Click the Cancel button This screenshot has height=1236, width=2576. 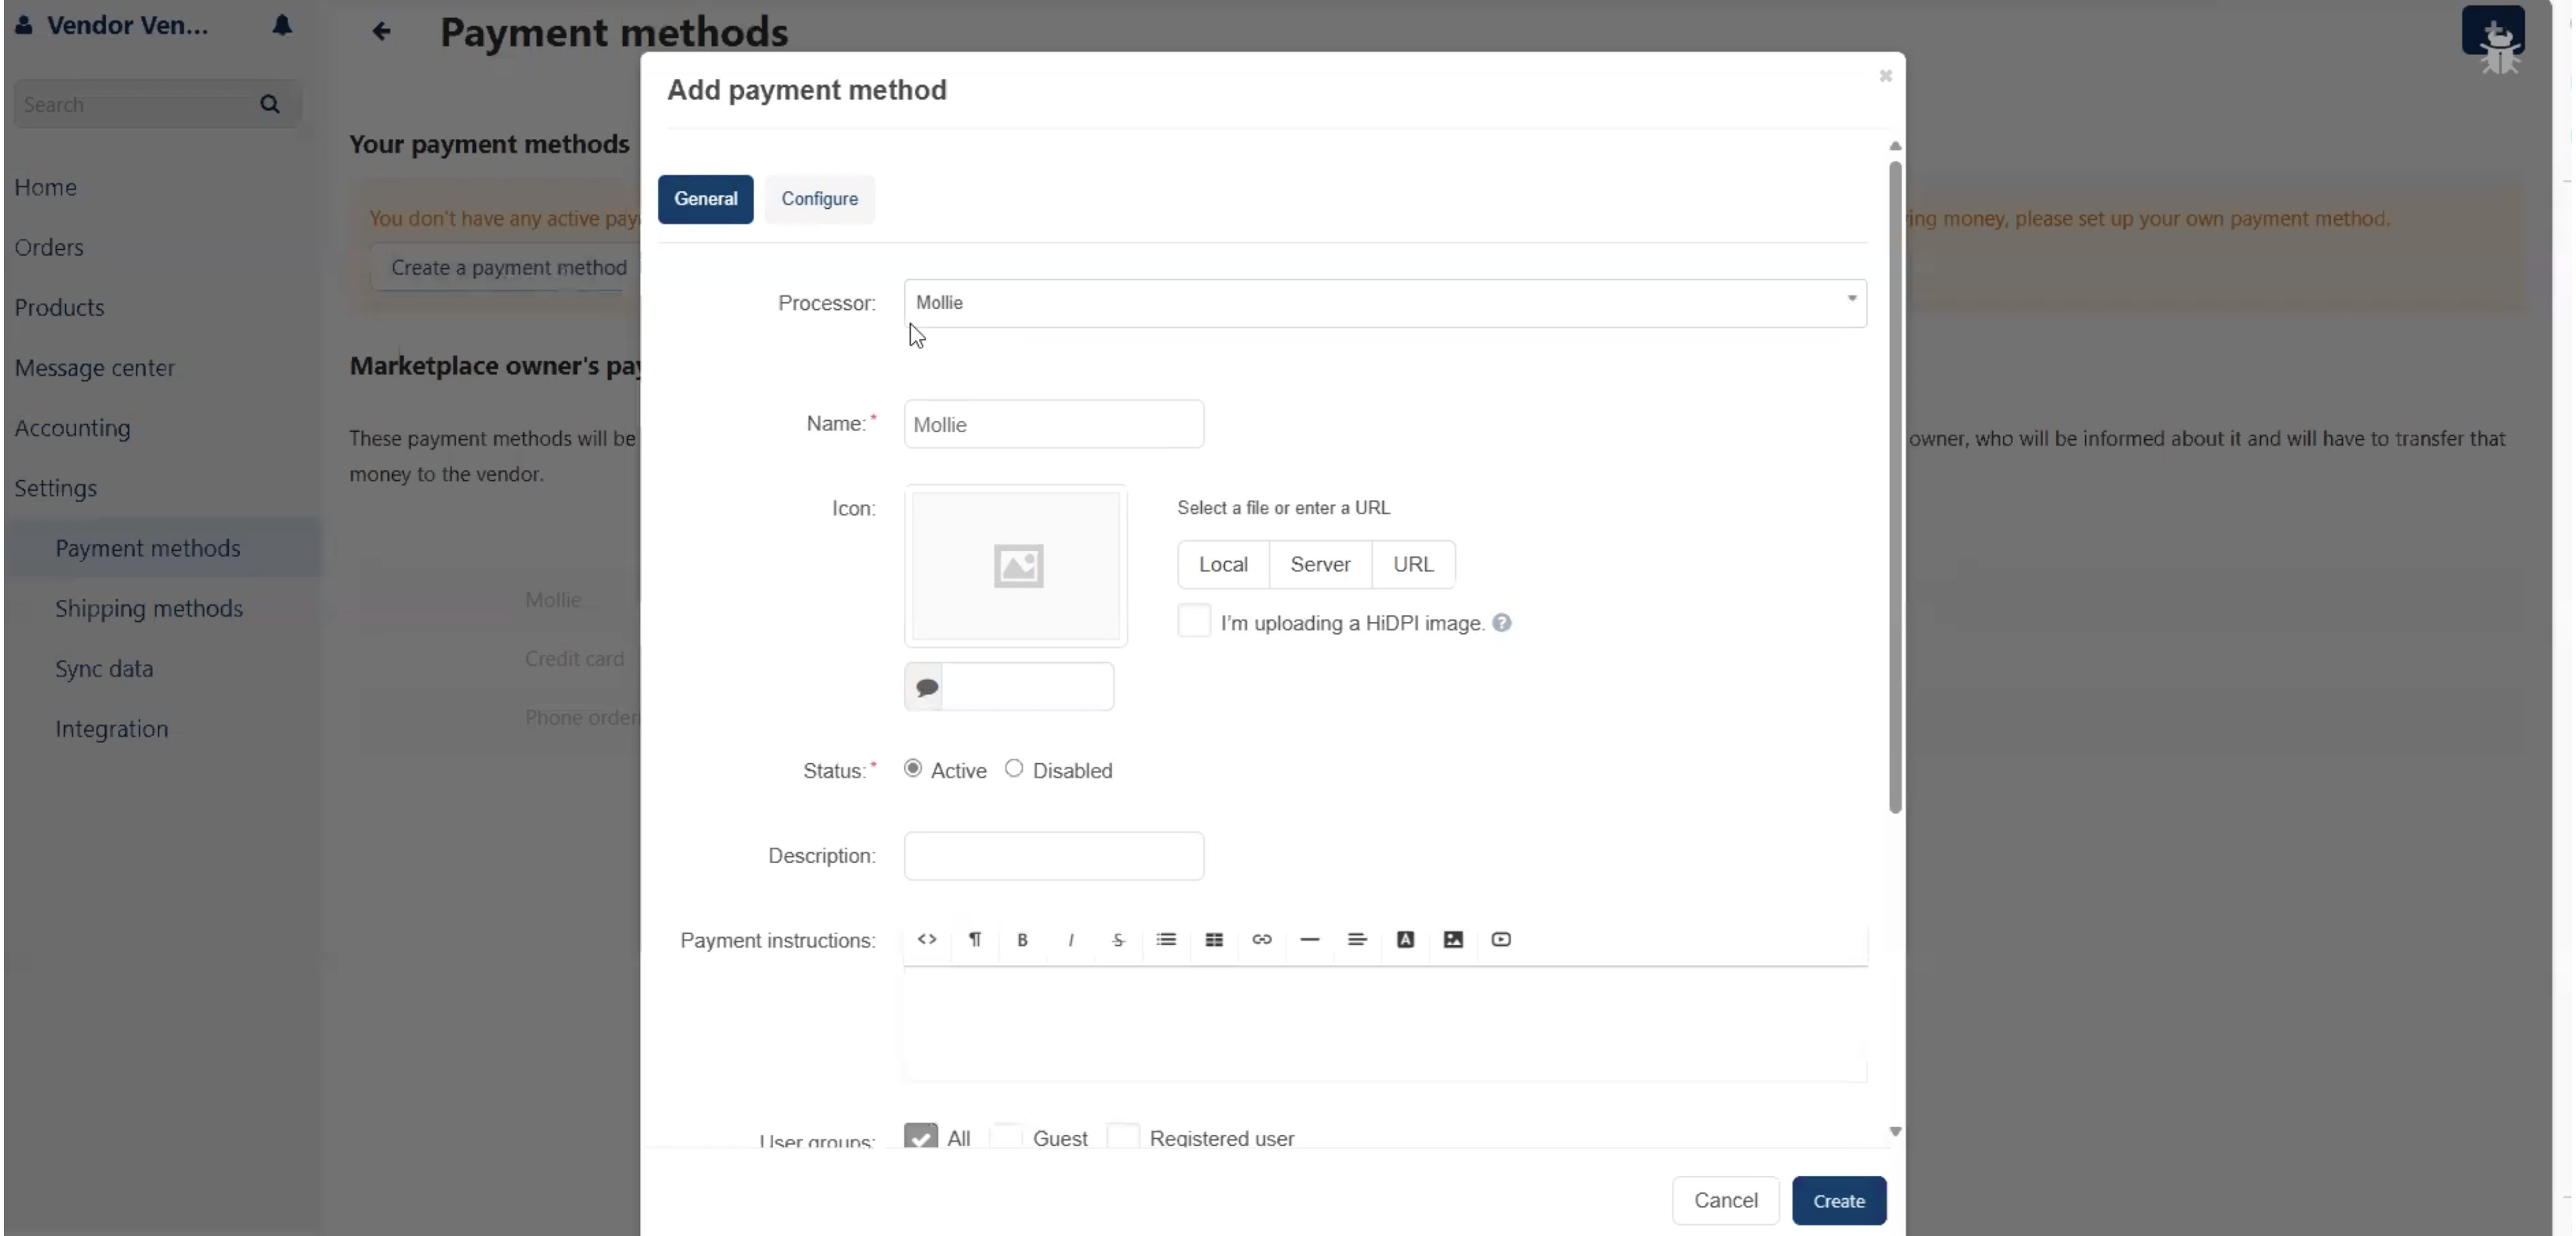click(1725, 1200)
